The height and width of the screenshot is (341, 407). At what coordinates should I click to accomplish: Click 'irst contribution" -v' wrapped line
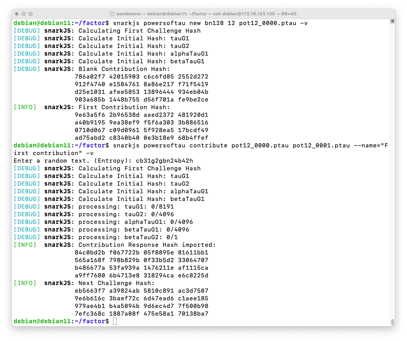coord(54,153)
